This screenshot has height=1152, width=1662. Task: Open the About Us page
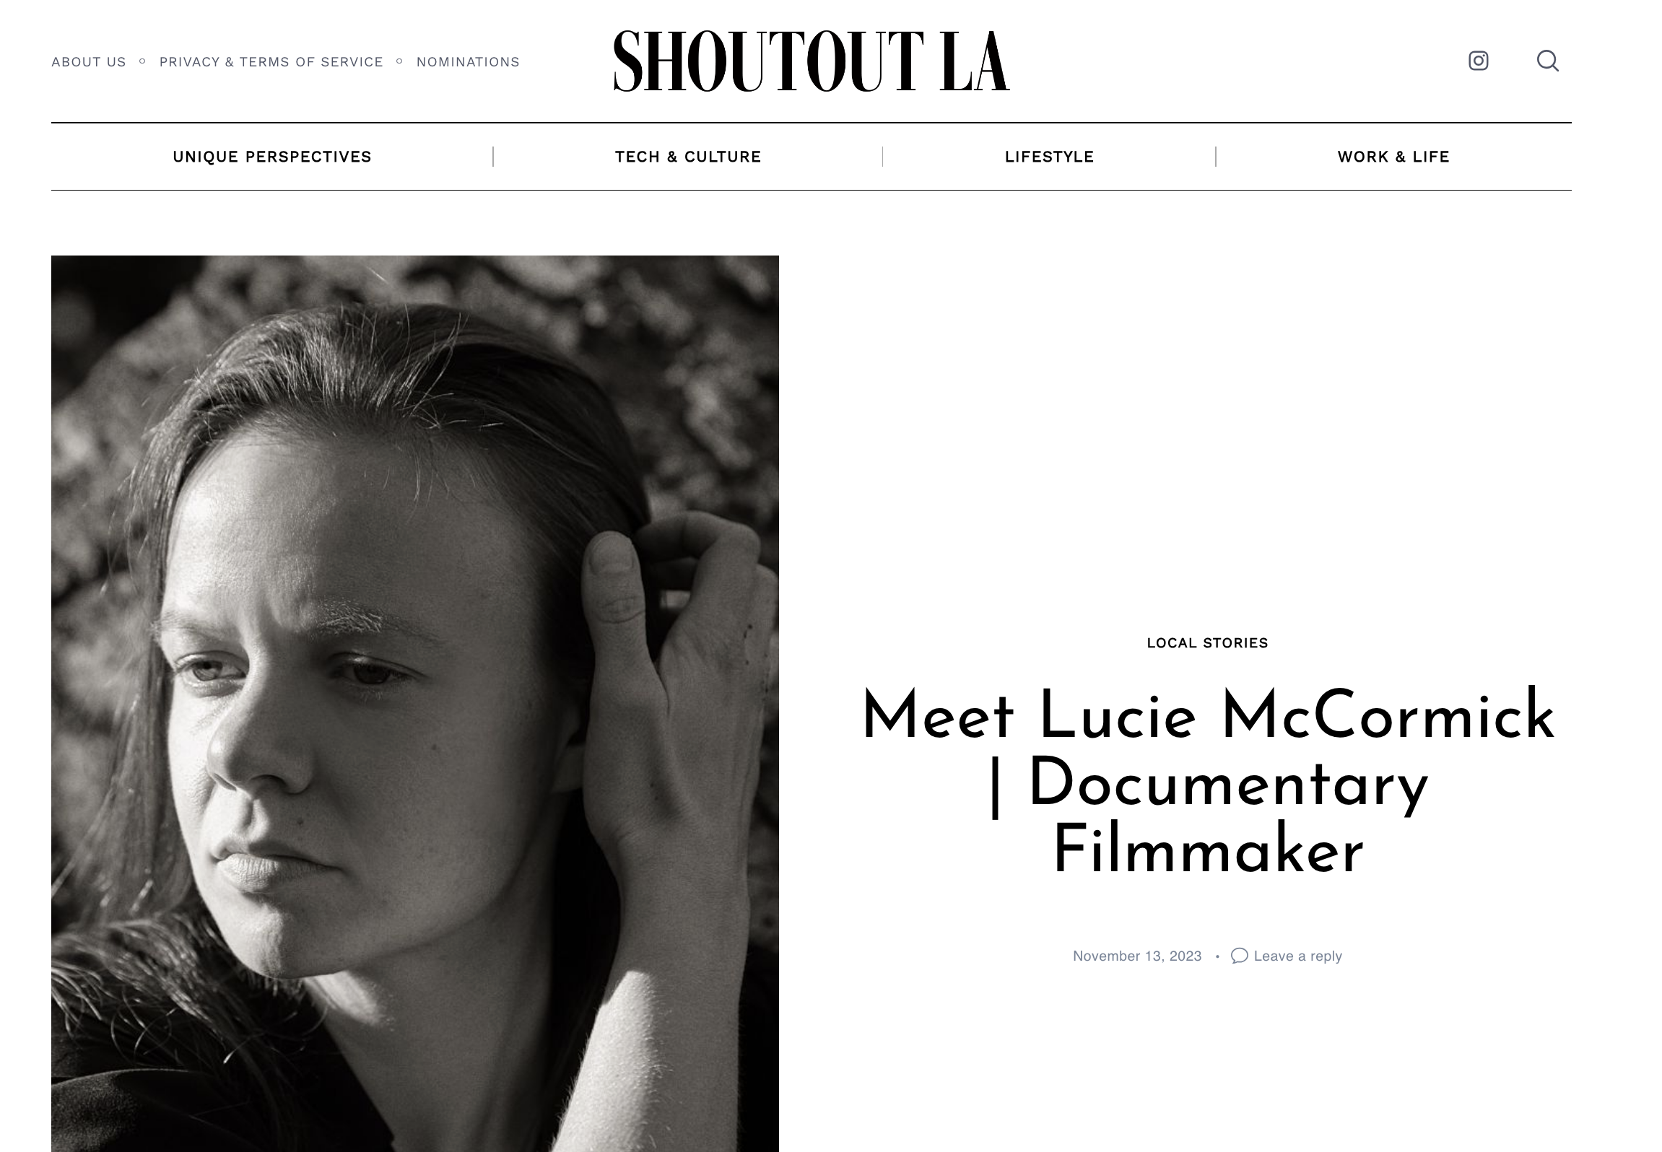coord(89,62)
